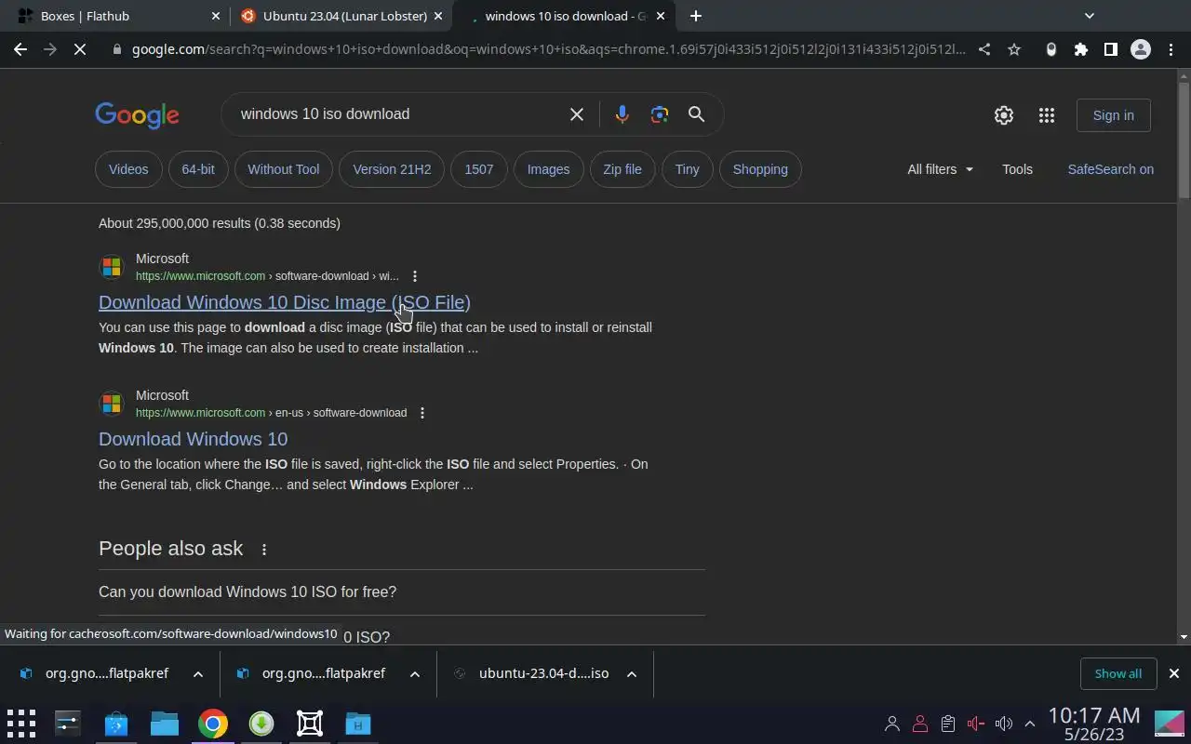This screenshot has width=1191, height=744.
Task: Search by image with Google Lens
Action: 660,113
